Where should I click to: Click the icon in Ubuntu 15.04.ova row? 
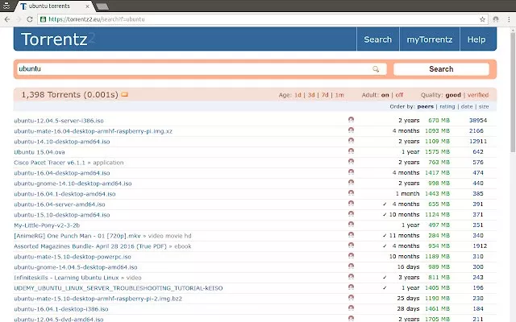point(351,151)
